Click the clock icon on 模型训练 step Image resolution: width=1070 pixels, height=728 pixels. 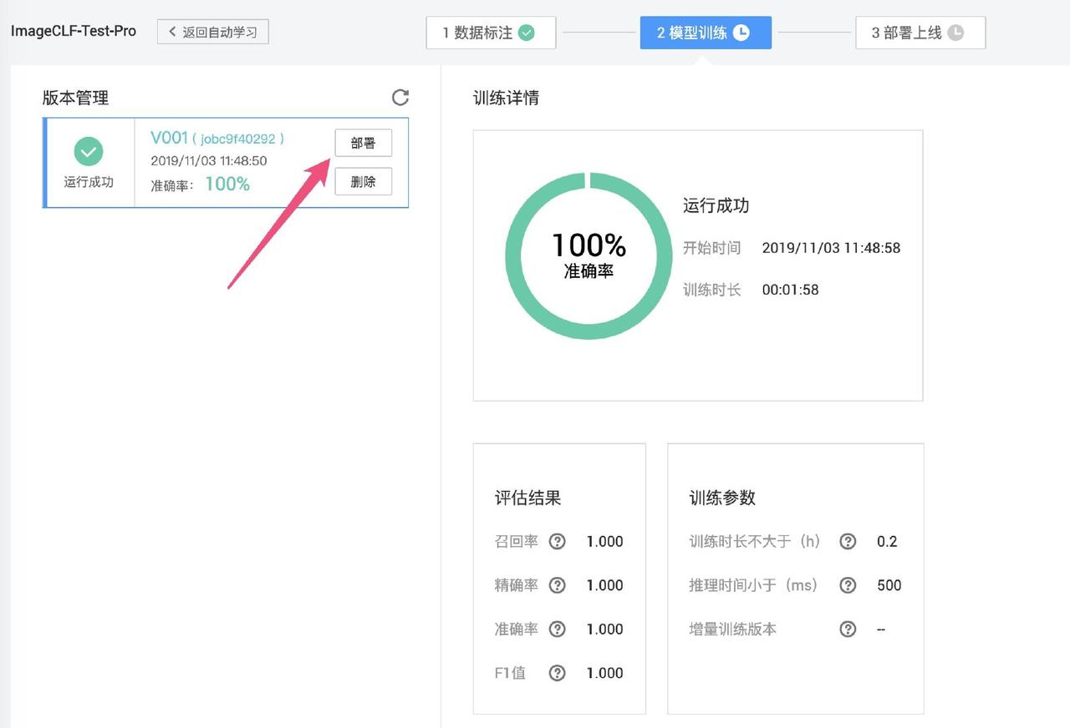coord(741,33)
